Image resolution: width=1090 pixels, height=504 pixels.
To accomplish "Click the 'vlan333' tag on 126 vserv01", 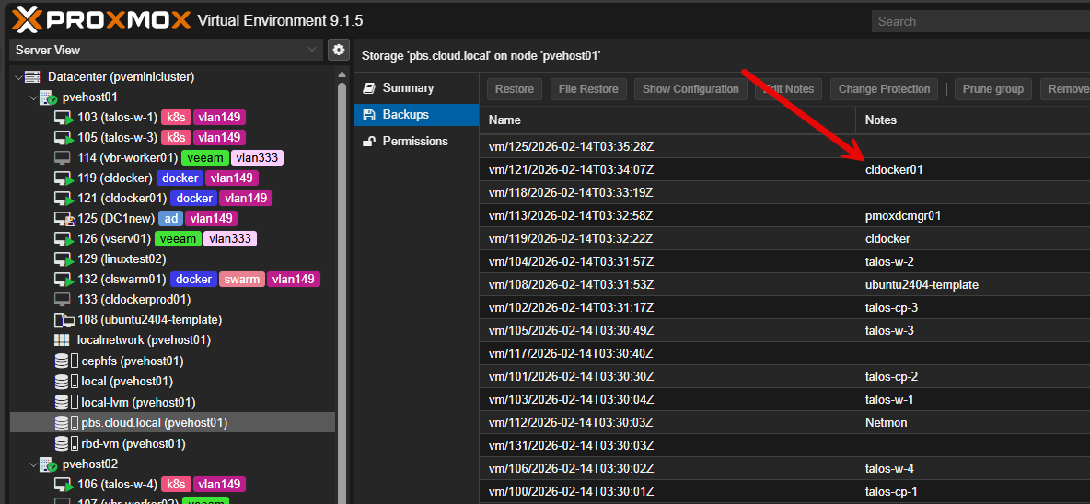I will pos(230,239).
